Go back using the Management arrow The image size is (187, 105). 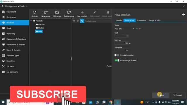[x=3, y=6]
